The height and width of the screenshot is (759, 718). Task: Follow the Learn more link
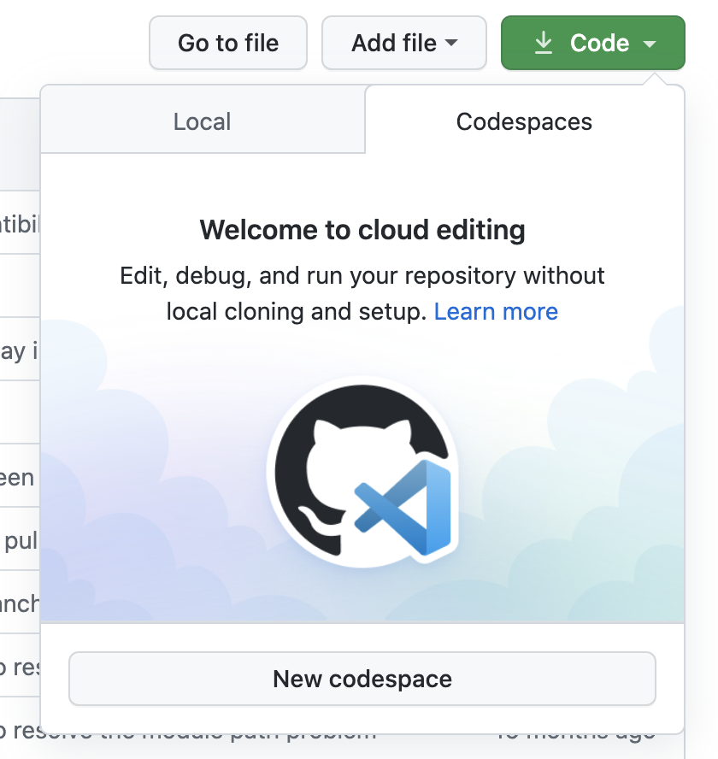point(496,311)
